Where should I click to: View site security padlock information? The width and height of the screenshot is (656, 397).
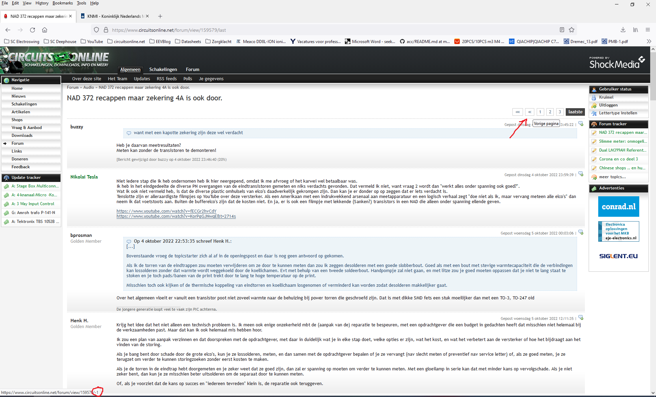[106, 30]
